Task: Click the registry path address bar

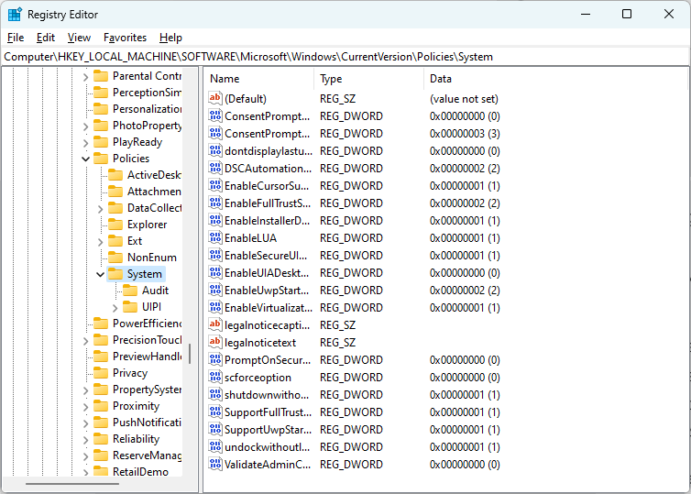Action: coord(345,57)
